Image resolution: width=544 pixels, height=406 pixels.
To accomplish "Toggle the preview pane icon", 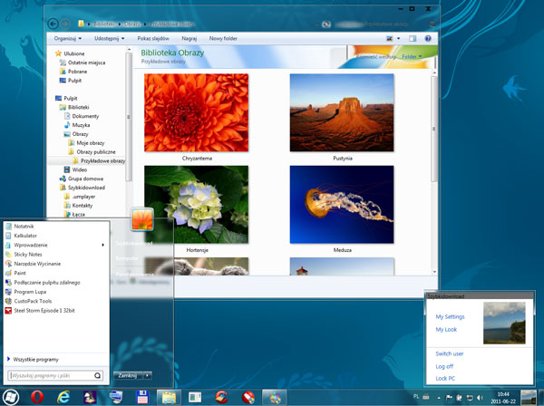I will [413, 38].
